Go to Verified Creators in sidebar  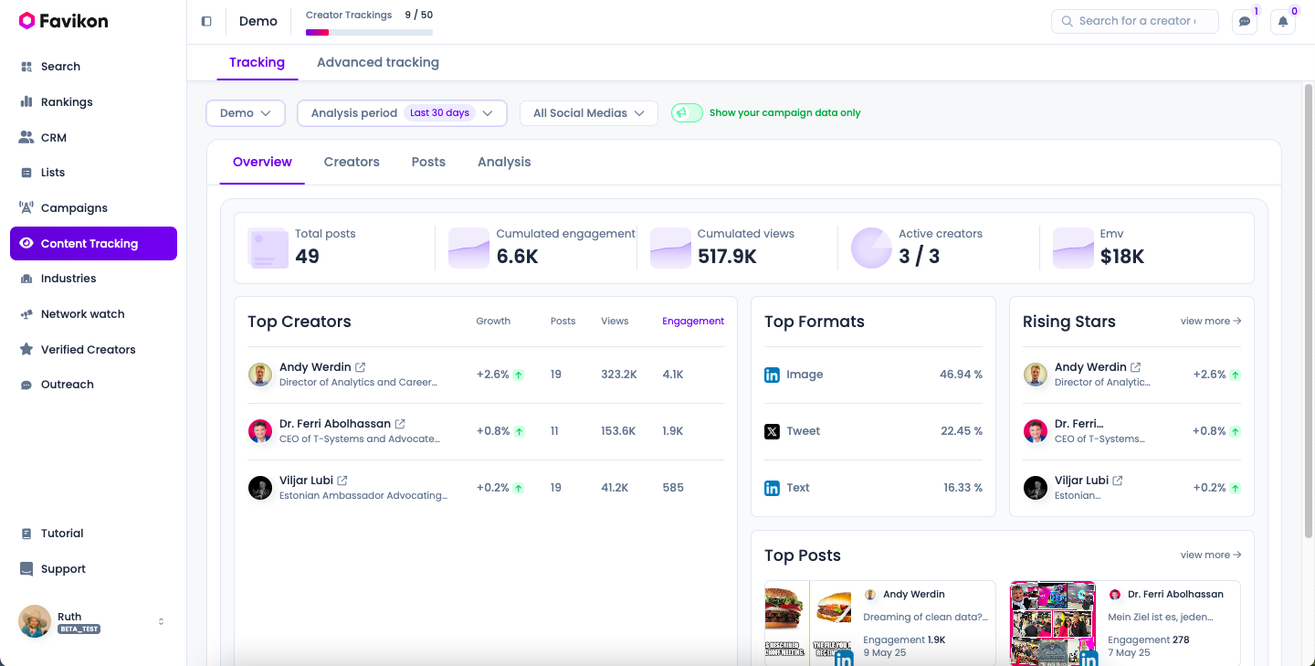pyautogui.click(x=88, y=350)
